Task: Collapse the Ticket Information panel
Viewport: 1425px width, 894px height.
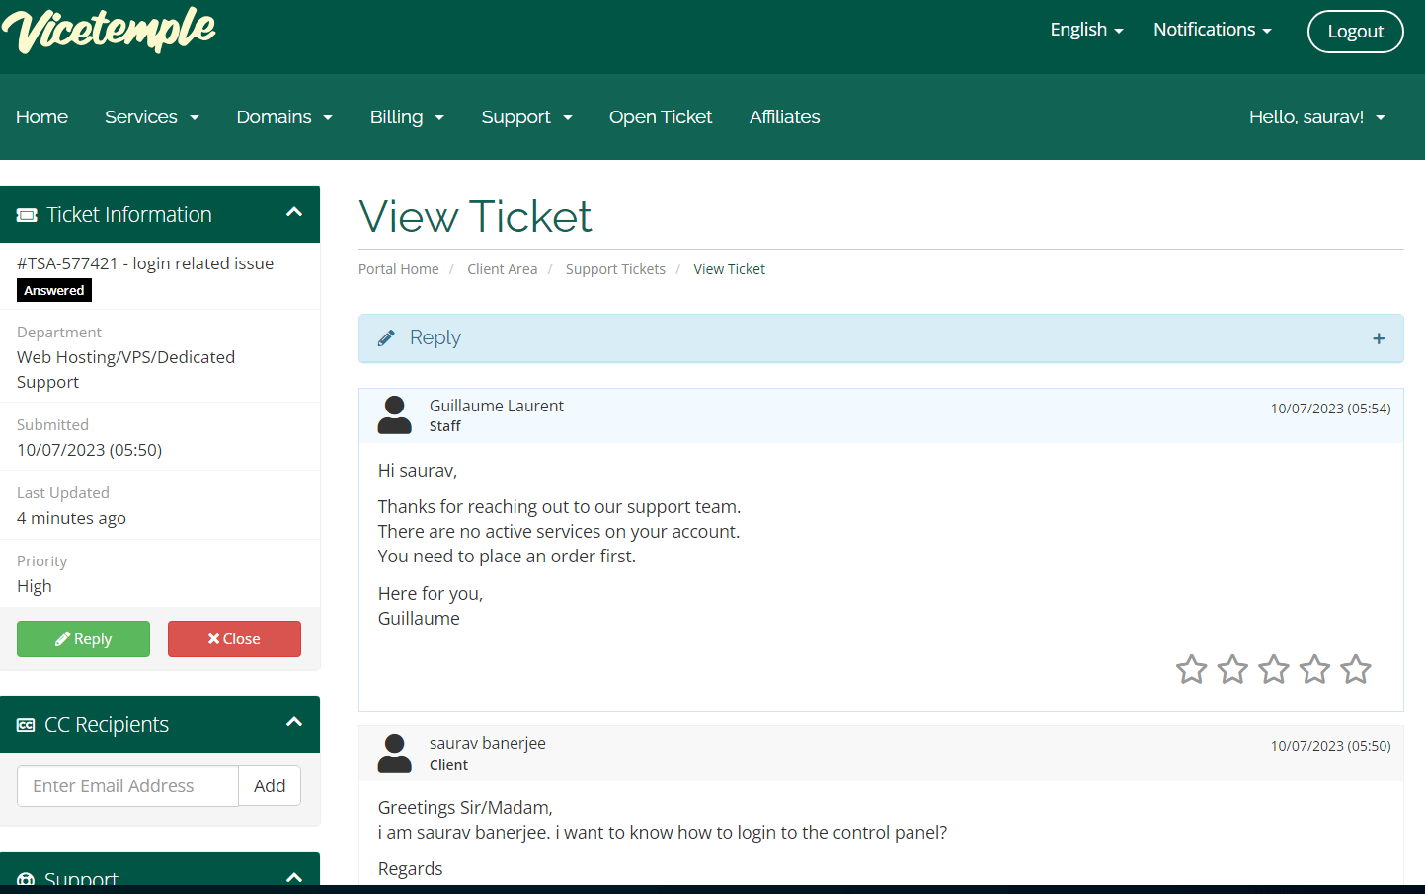Action: pos(293,211)
